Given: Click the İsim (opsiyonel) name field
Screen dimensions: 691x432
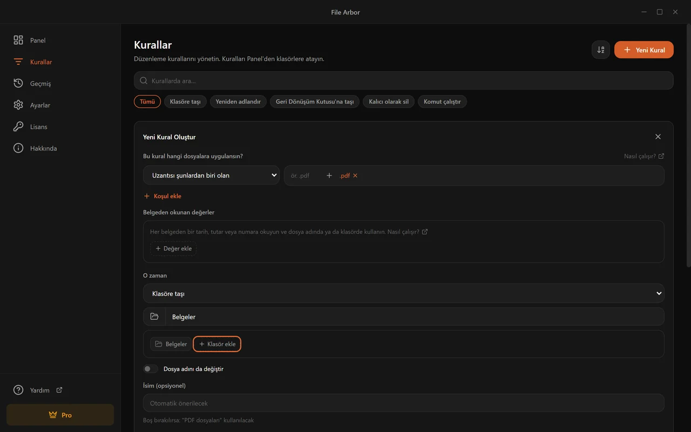Looking at the screenshot, I should click(403, 403).
